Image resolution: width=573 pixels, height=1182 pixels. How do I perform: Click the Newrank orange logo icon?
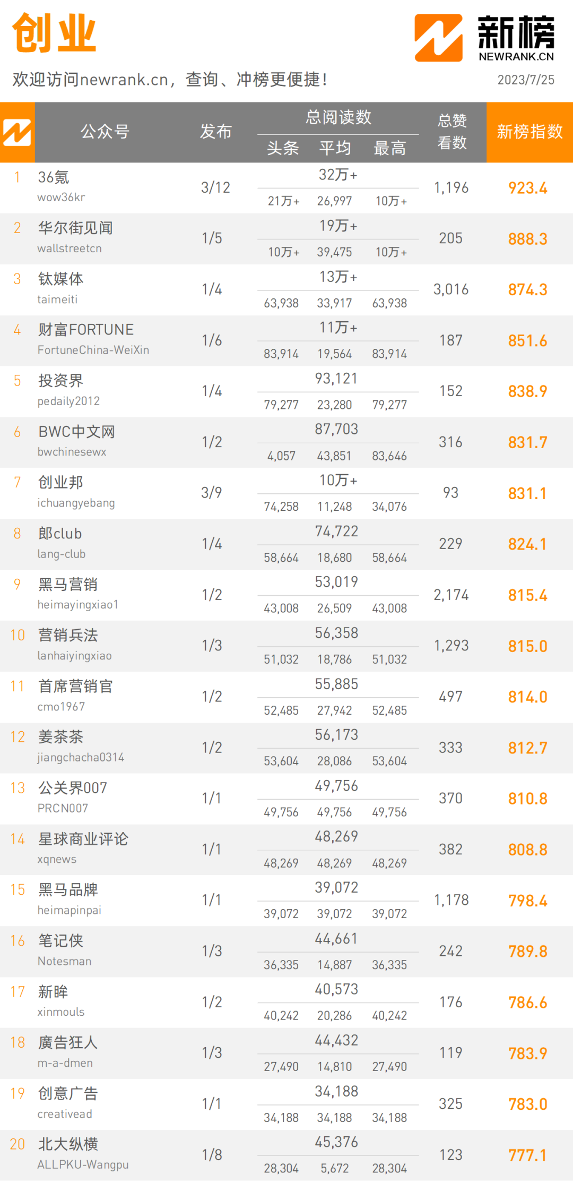click(x=438, y=38)
